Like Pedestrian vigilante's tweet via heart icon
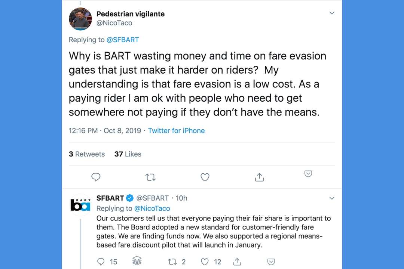This screenshot has height=269, width=404. click(x=205, y=177)
